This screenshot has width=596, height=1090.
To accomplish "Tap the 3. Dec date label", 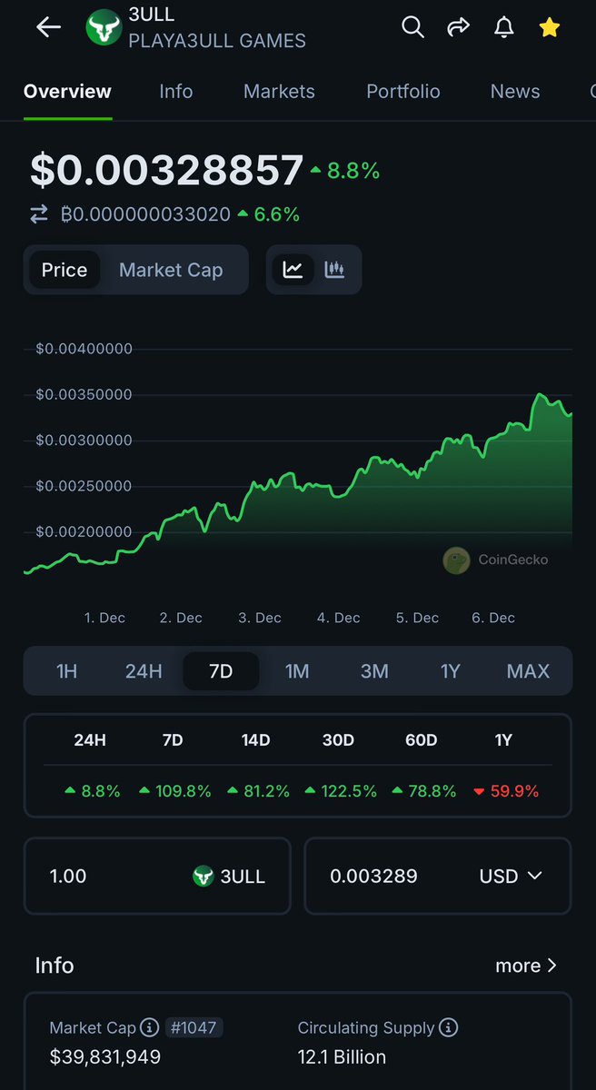I will pos(260,618).
